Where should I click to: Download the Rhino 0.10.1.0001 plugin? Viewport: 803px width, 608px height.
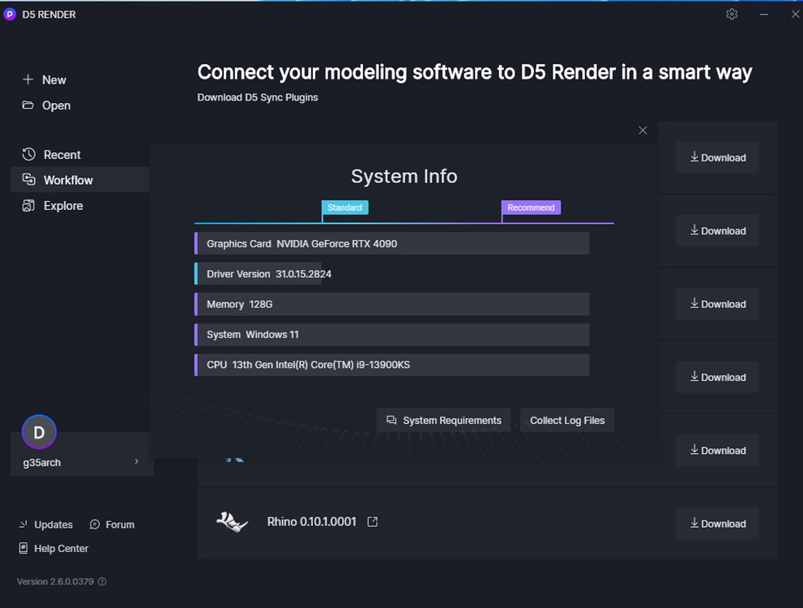(x=717, y=524)
